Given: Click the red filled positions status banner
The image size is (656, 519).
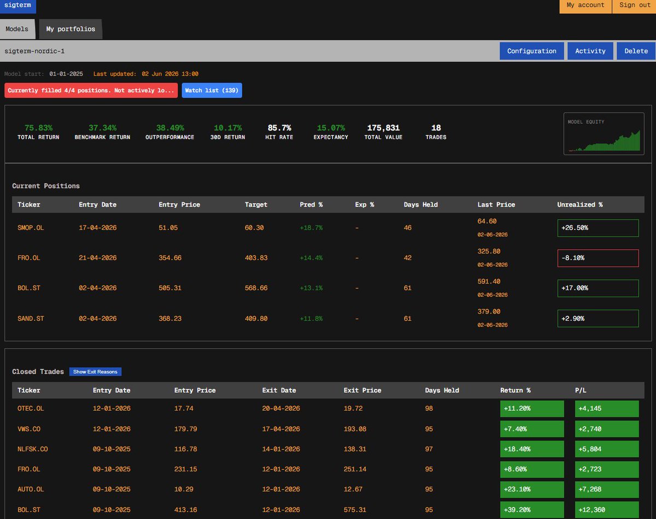Looking at the screenshot, I should 91,90.
